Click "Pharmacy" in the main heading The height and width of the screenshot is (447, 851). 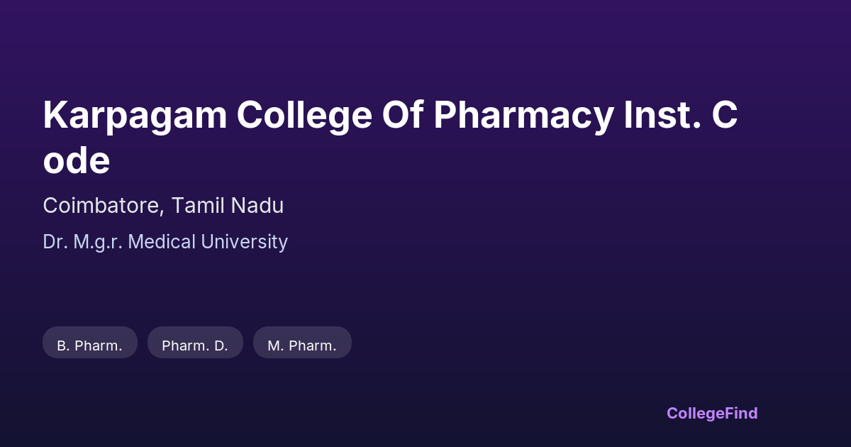523,116
